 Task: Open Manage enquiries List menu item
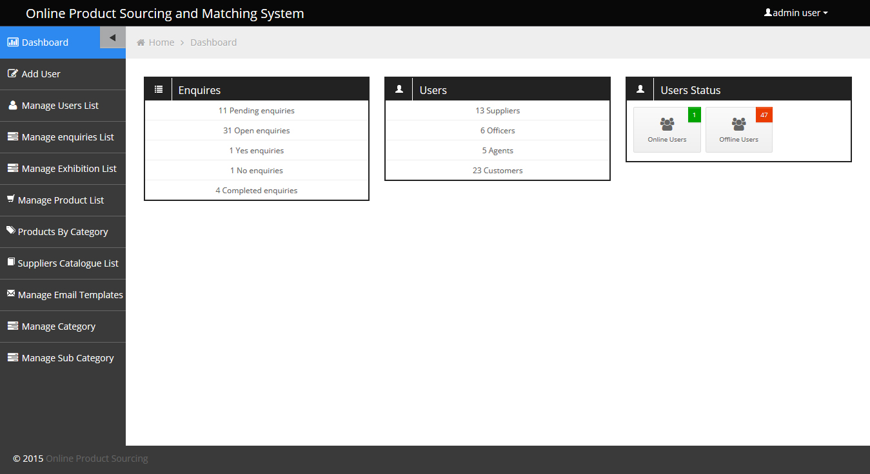63,137
